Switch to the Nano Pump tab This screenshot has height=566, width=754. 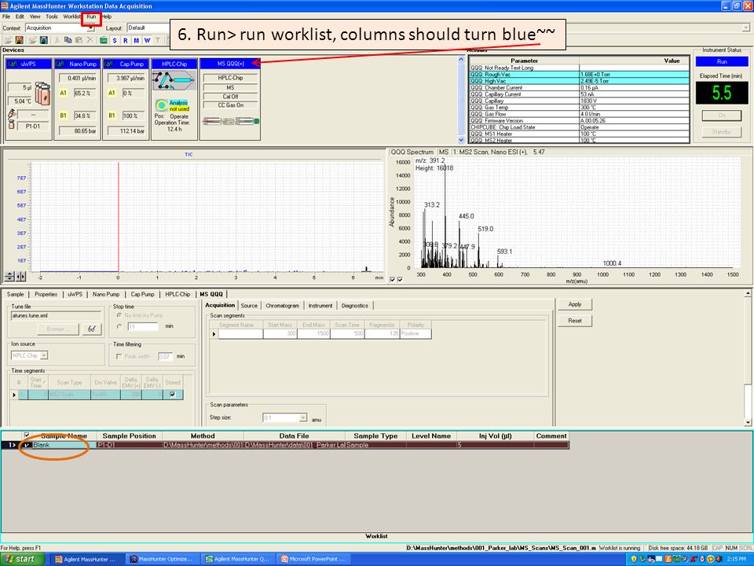pos(106,294)
